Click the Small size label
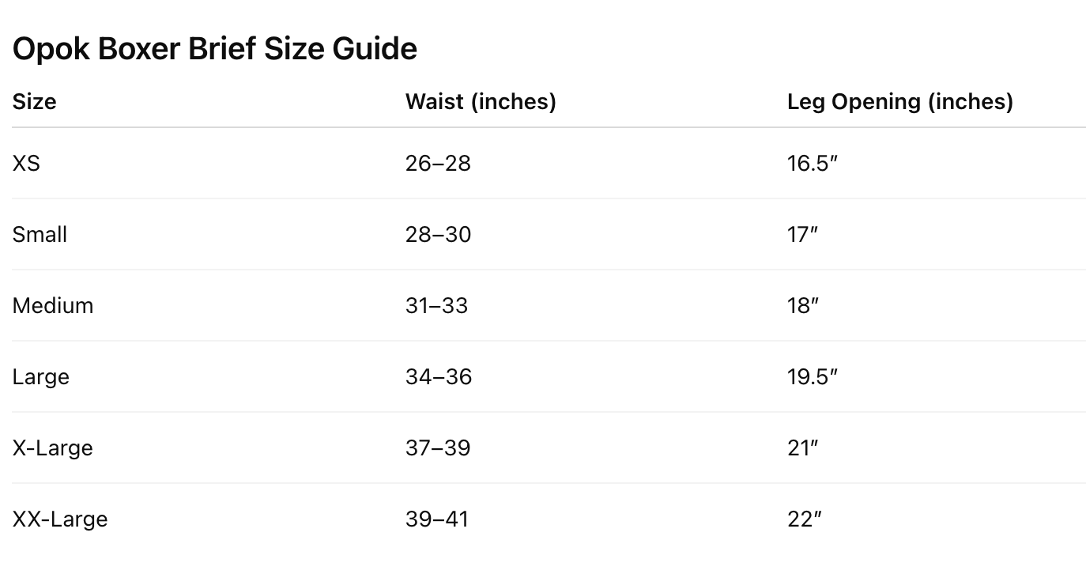This screenshot has width=1086, height=574. (40, 235)
